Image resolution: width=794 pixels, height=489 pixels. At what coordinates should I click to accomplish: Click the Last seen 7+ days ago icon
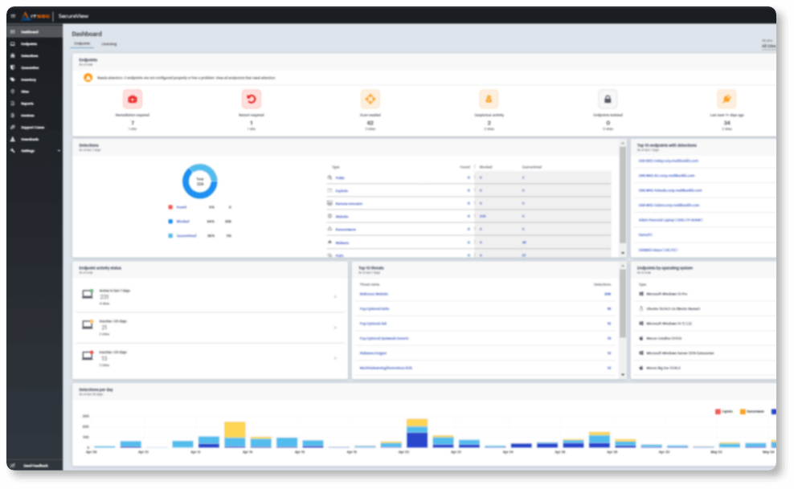[x=726, y=99]
